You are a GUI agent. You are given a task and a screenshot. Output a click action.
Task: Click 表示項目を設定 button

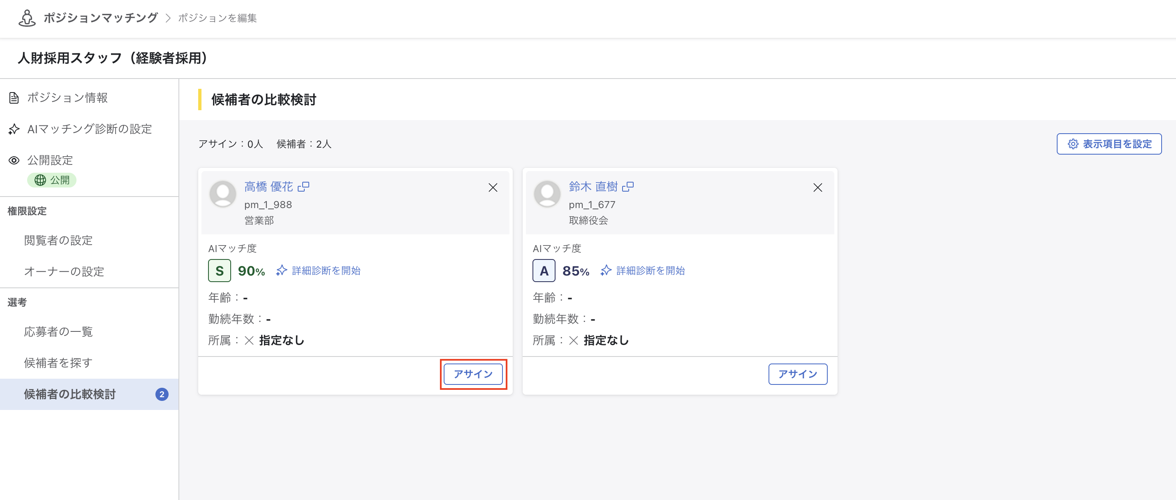(1109, 144)
